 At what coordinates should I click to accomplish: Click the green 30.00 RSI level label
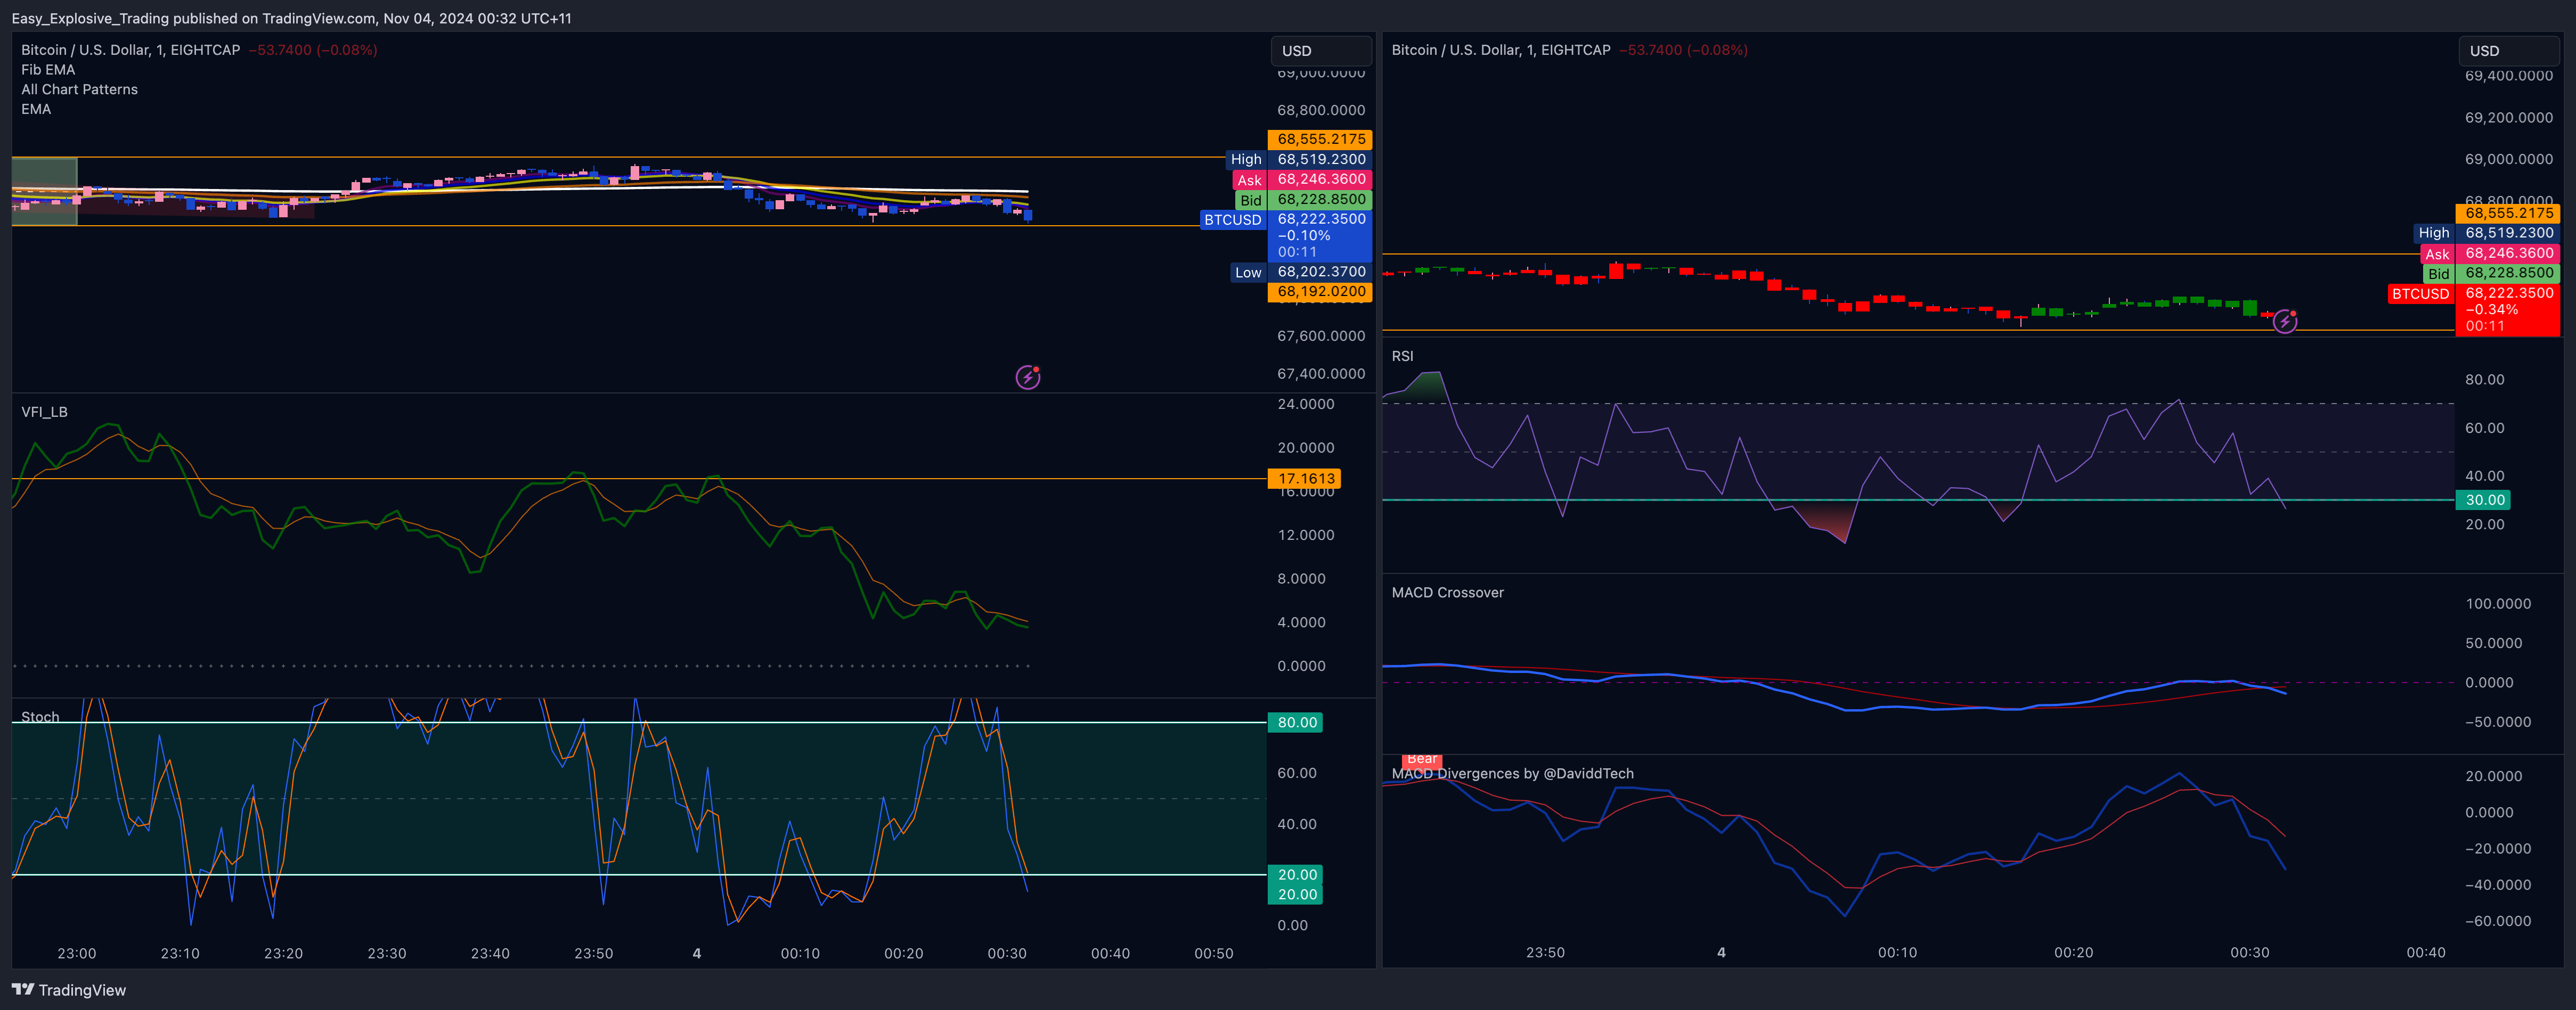pos(2484,500)
